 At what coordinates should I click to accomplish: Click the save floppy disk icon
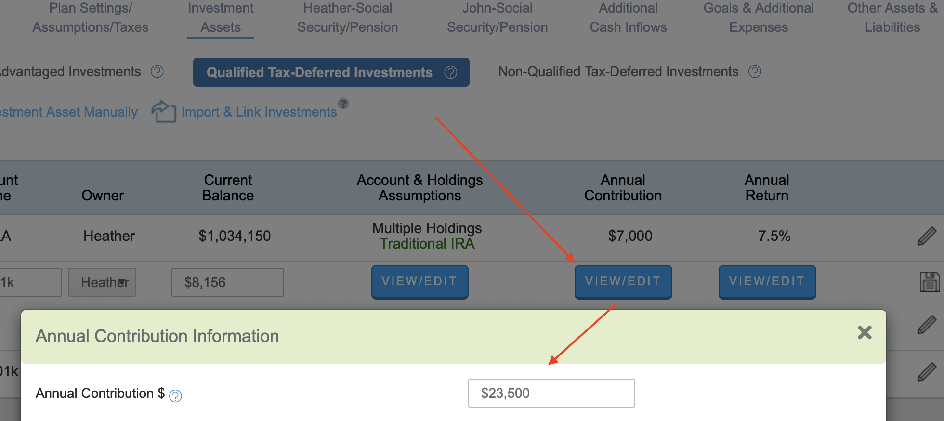(x=929, y=282)
